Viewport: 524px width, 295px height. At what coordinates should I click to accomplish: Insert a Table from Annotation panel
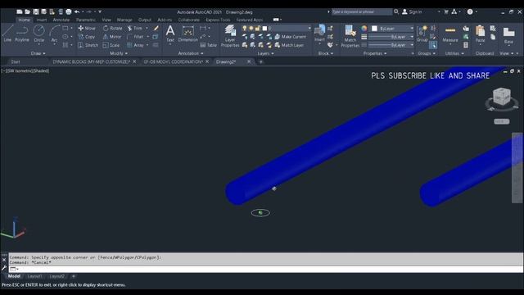208,45
